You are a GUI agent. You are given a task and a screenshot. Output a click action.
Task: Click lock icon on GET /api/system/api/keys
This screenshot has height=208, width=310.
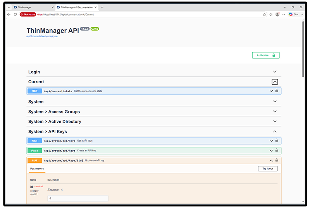[x=277, y=140]
